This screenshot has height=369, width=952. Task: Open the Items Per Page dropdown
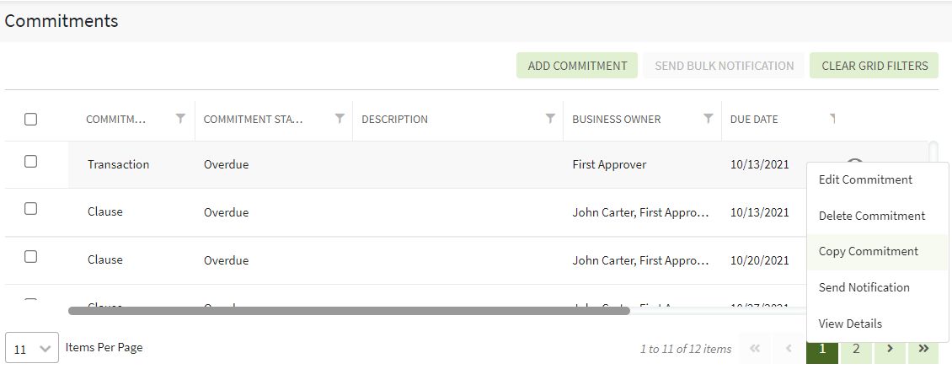32,348
